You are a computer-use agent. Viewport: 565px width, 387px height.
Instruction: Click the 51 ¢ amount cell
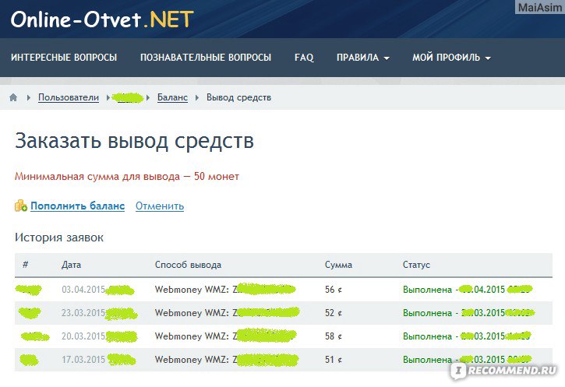pyautogui.click(x=334, y=360)
